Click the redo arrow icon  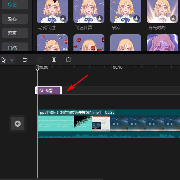coord(40,60)
